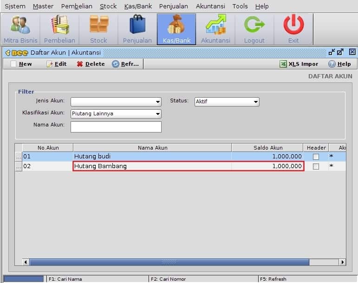Image resolution: width=358 pixels, height=283 pixels.
Task: Open the Akuntansi menu in menu bar
Action: pyautogui.click(x=210, y=6)
